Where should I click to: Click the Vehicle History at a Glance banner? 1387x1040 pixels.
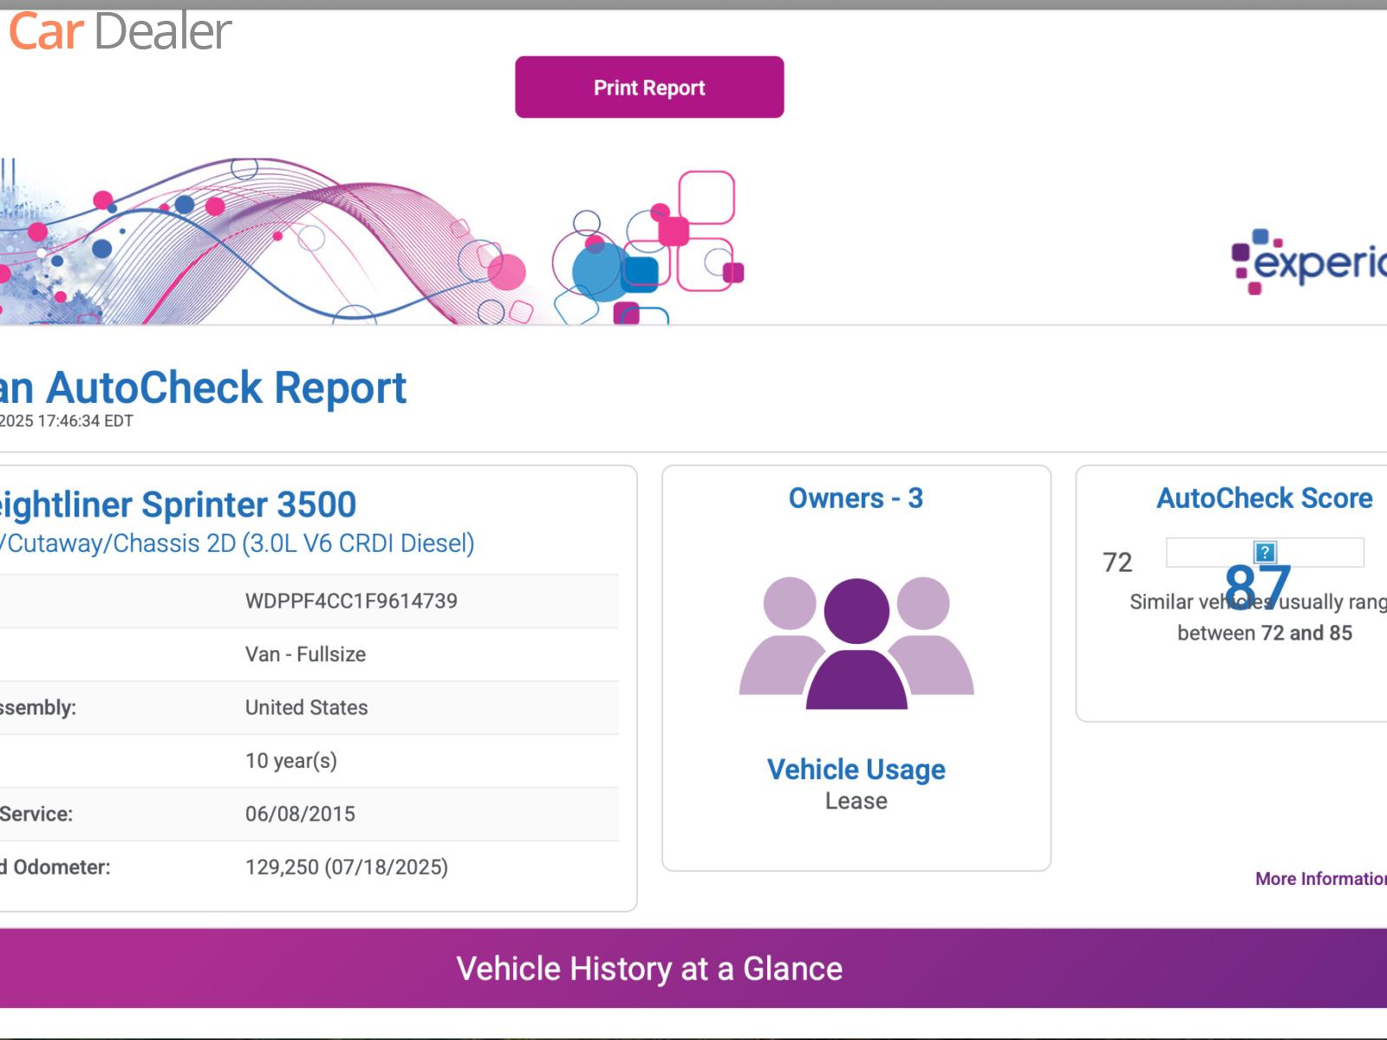(x=649, y=968)
